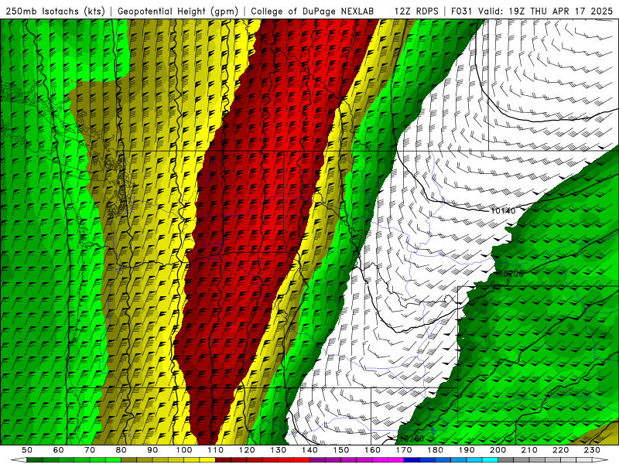Click the 70 knot scale label
619x464 pixels.
(x=90, y=450)
